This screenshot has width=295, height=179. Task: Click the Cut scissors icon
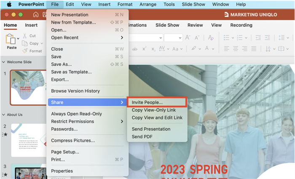tap(25, 36)
